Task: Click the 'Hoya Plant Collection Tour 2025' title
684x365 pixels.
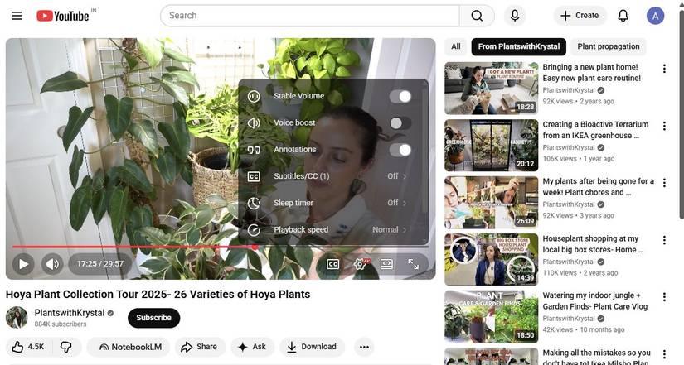Action: coord(158,295)
